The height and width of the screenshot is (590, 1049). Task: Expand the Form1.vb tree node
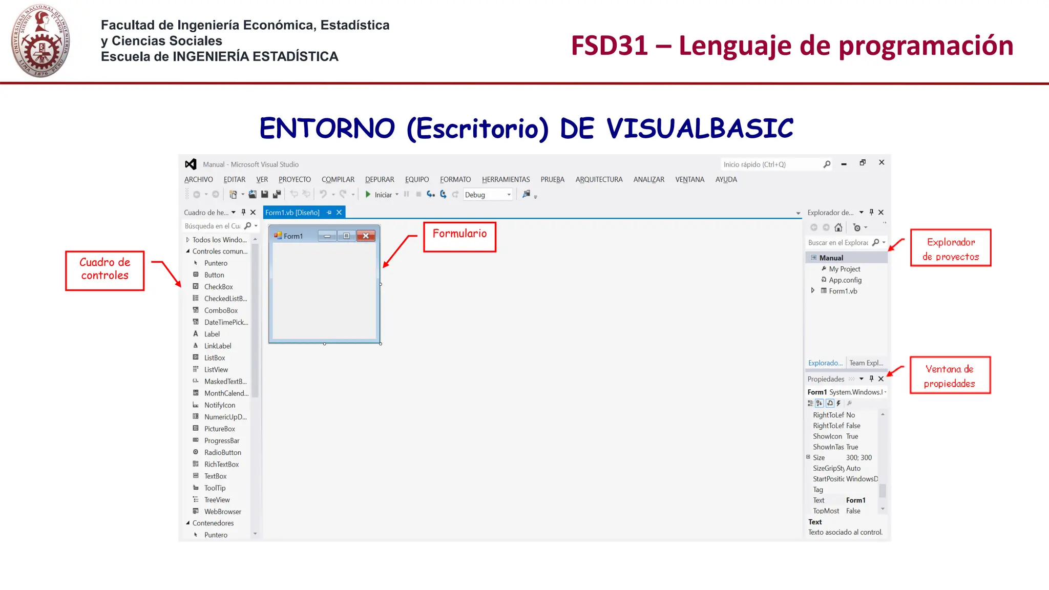tap(813, 290)
